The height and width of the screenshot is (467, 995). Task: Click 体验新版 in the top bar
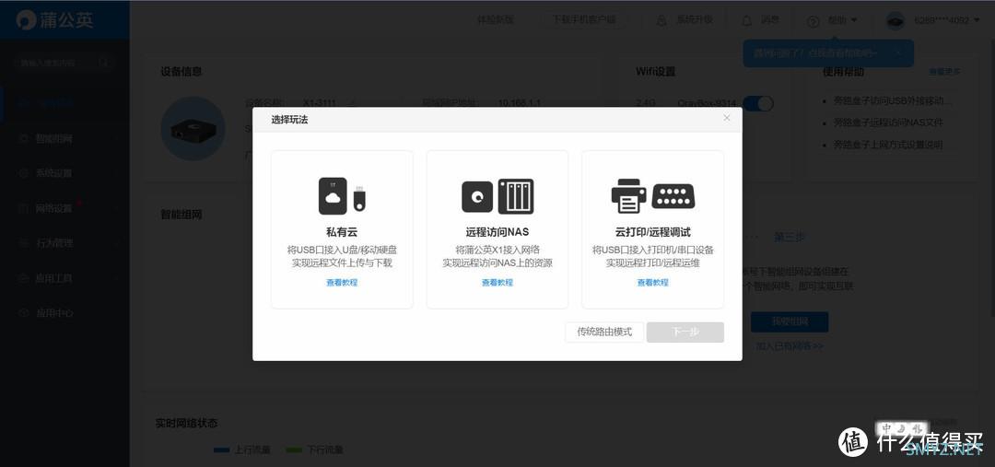(495, 19)
